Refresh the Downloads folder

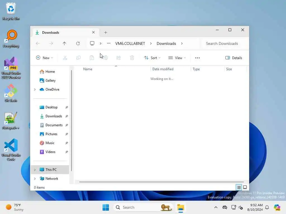(x=78, y=43)
